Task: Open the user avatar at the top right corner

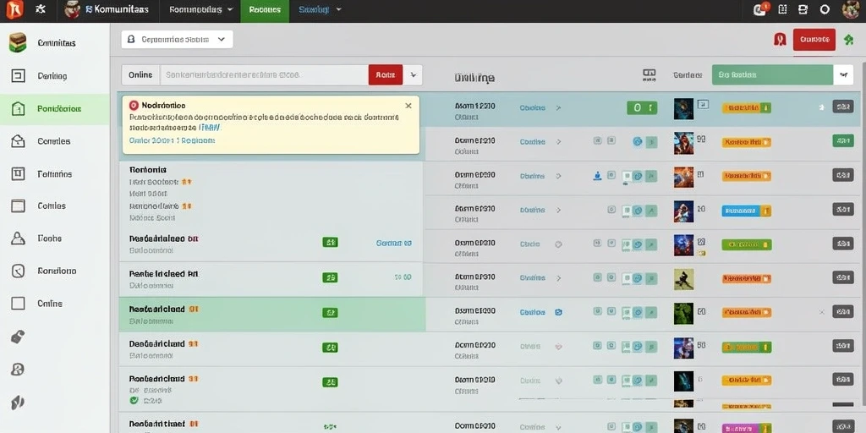Action: click(851, 9)
